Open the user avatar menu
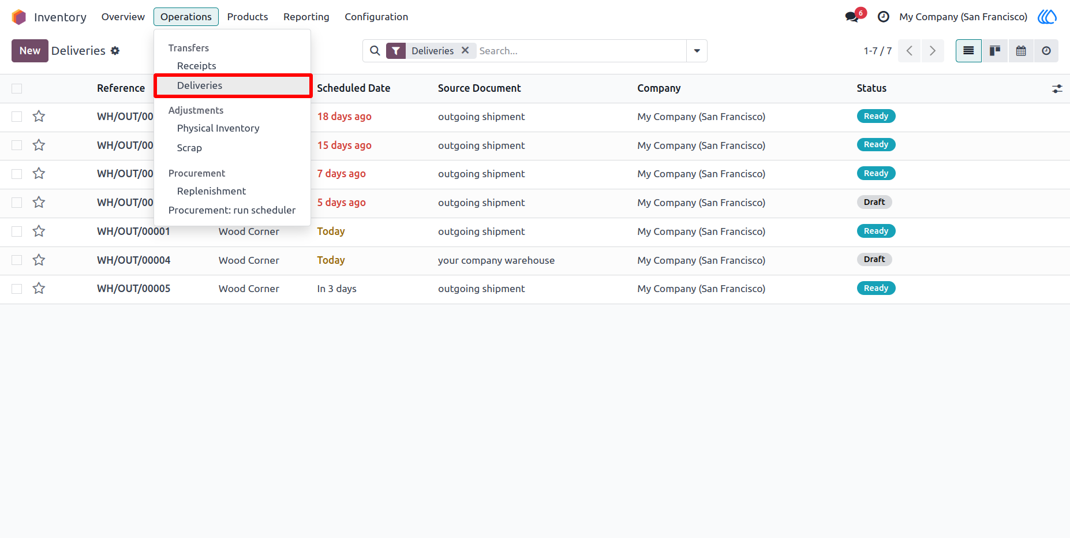Image resolution: width=1070 pixels, height=538 pixels. pyautogui.click(x=1047, y=17)
